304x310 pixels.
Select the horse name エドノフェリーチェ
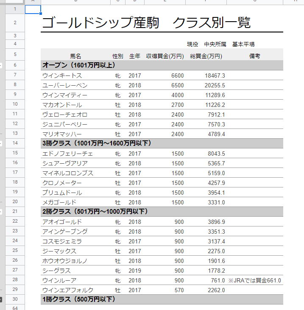click(x=67, y=154)
